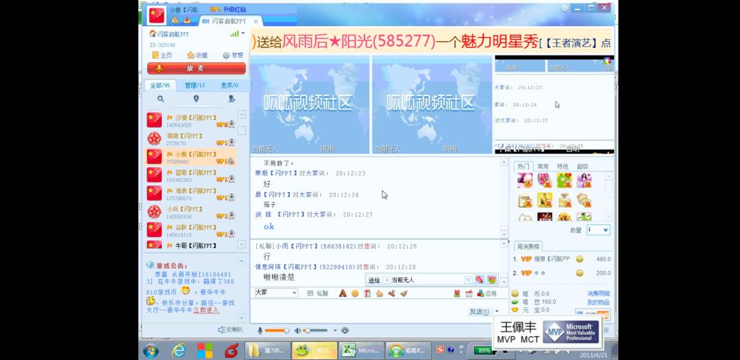
Task: Click the first gift in the hot gifts grid
Action: click(525, 180)
